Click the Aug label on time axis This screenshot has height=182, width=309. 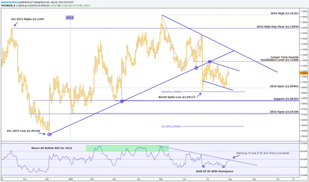coord(230,179)
